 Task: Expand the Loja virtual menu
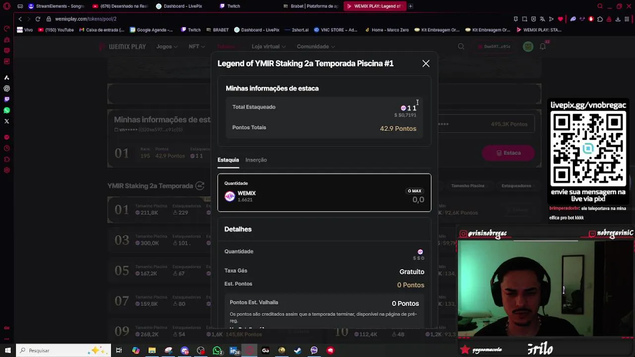click(268, 47)
